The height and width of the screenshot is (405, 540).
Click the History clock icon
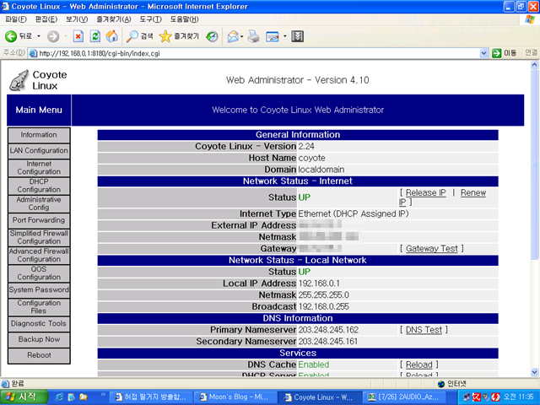(212, 36)
